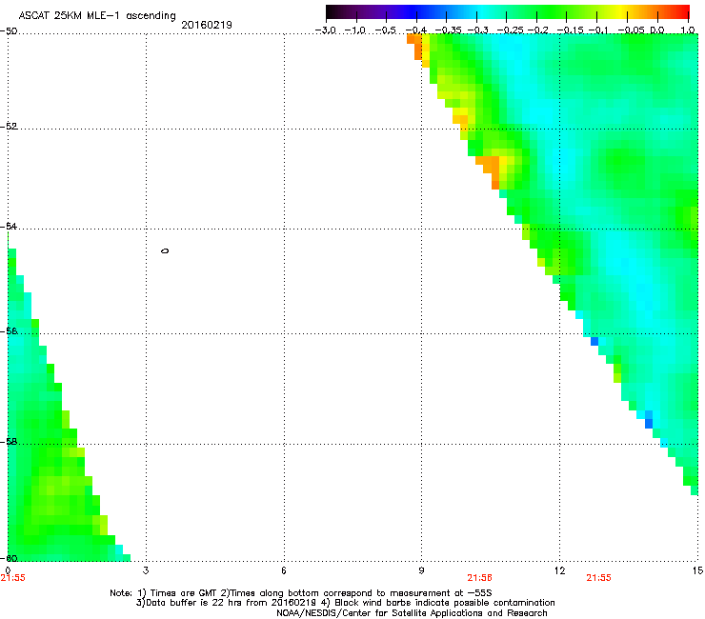The image size is (705, 619).
Task: Select the -0.1 color bar label
Action: click(x=598, y=30)
